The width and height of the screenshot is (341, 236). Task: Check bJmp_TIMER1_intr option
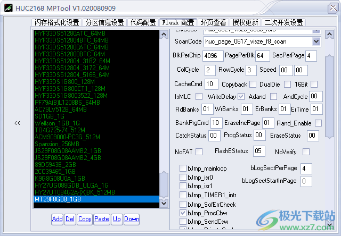pyautogui.click(x=183, y=195)
